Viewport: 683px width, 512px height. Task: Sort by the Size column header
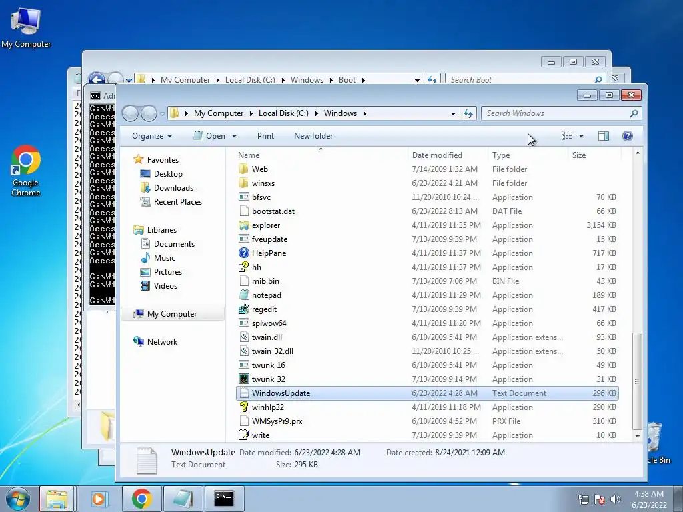(x=594, y=155)
